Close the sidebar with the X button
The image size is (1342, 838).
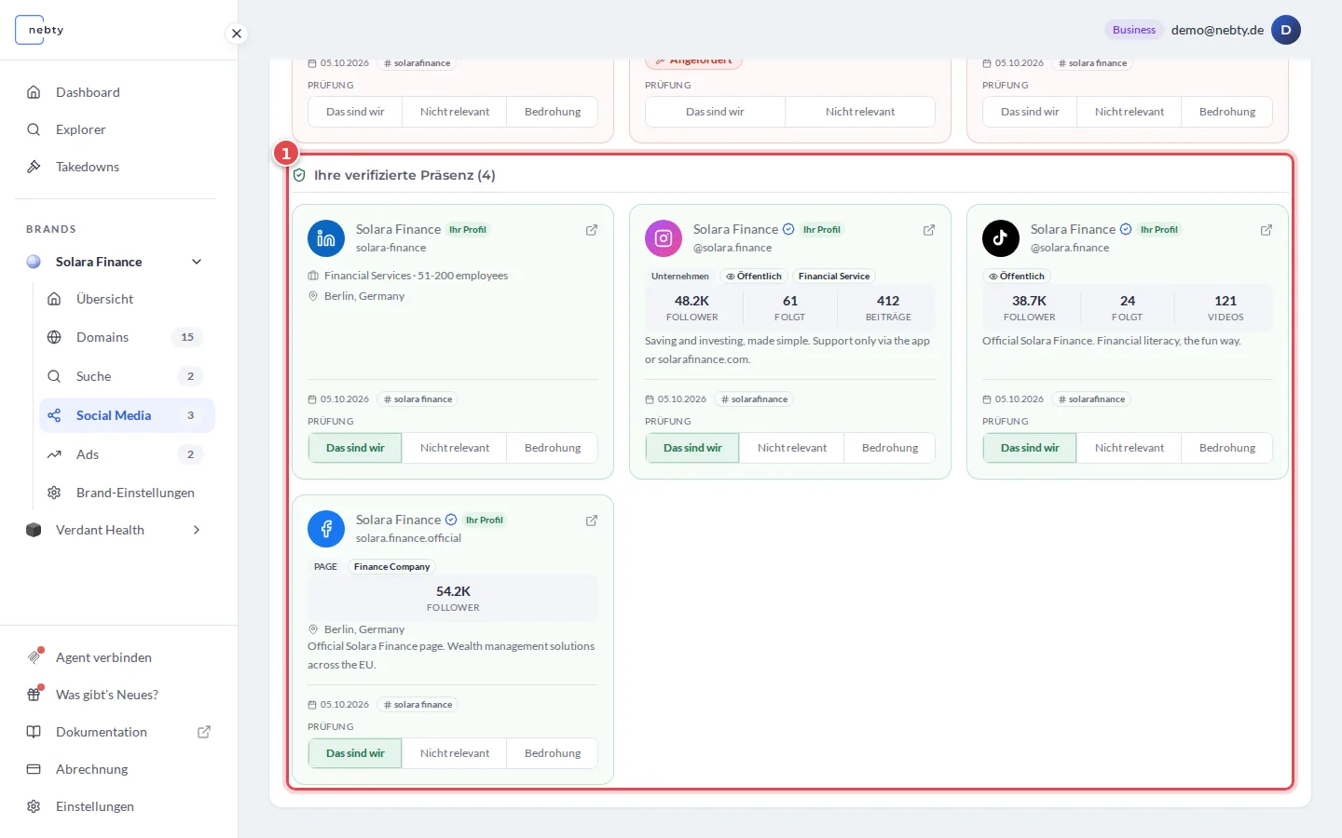237,34
